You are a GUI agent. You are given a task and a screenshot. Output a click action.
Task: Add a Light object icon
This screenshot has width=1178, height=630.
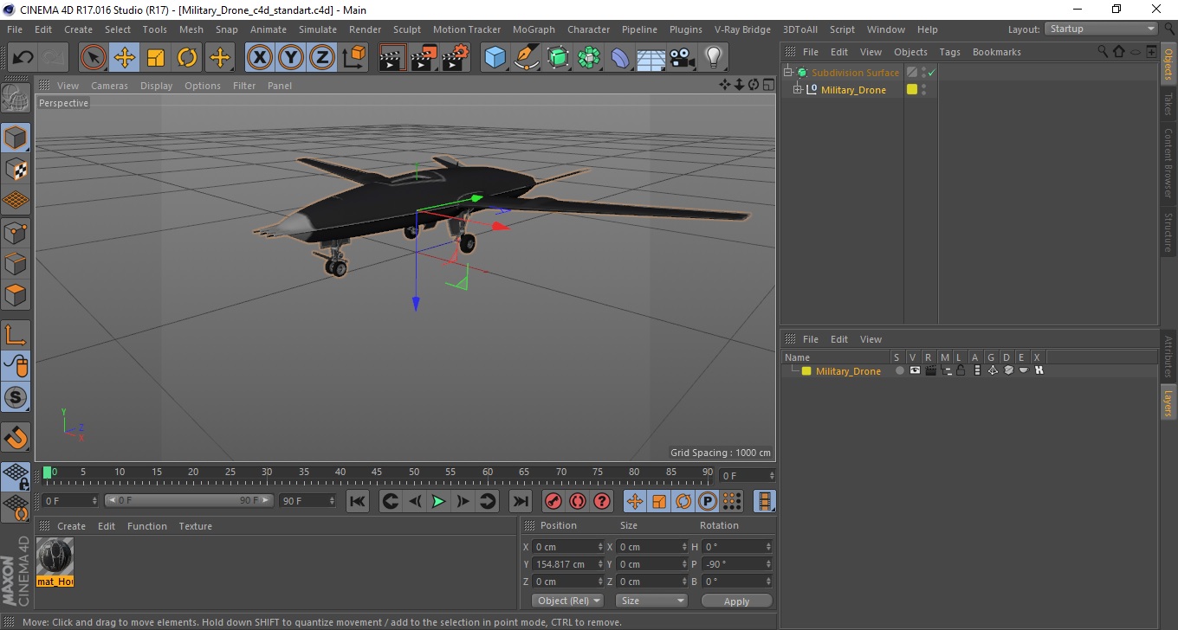tap(714, 58)
